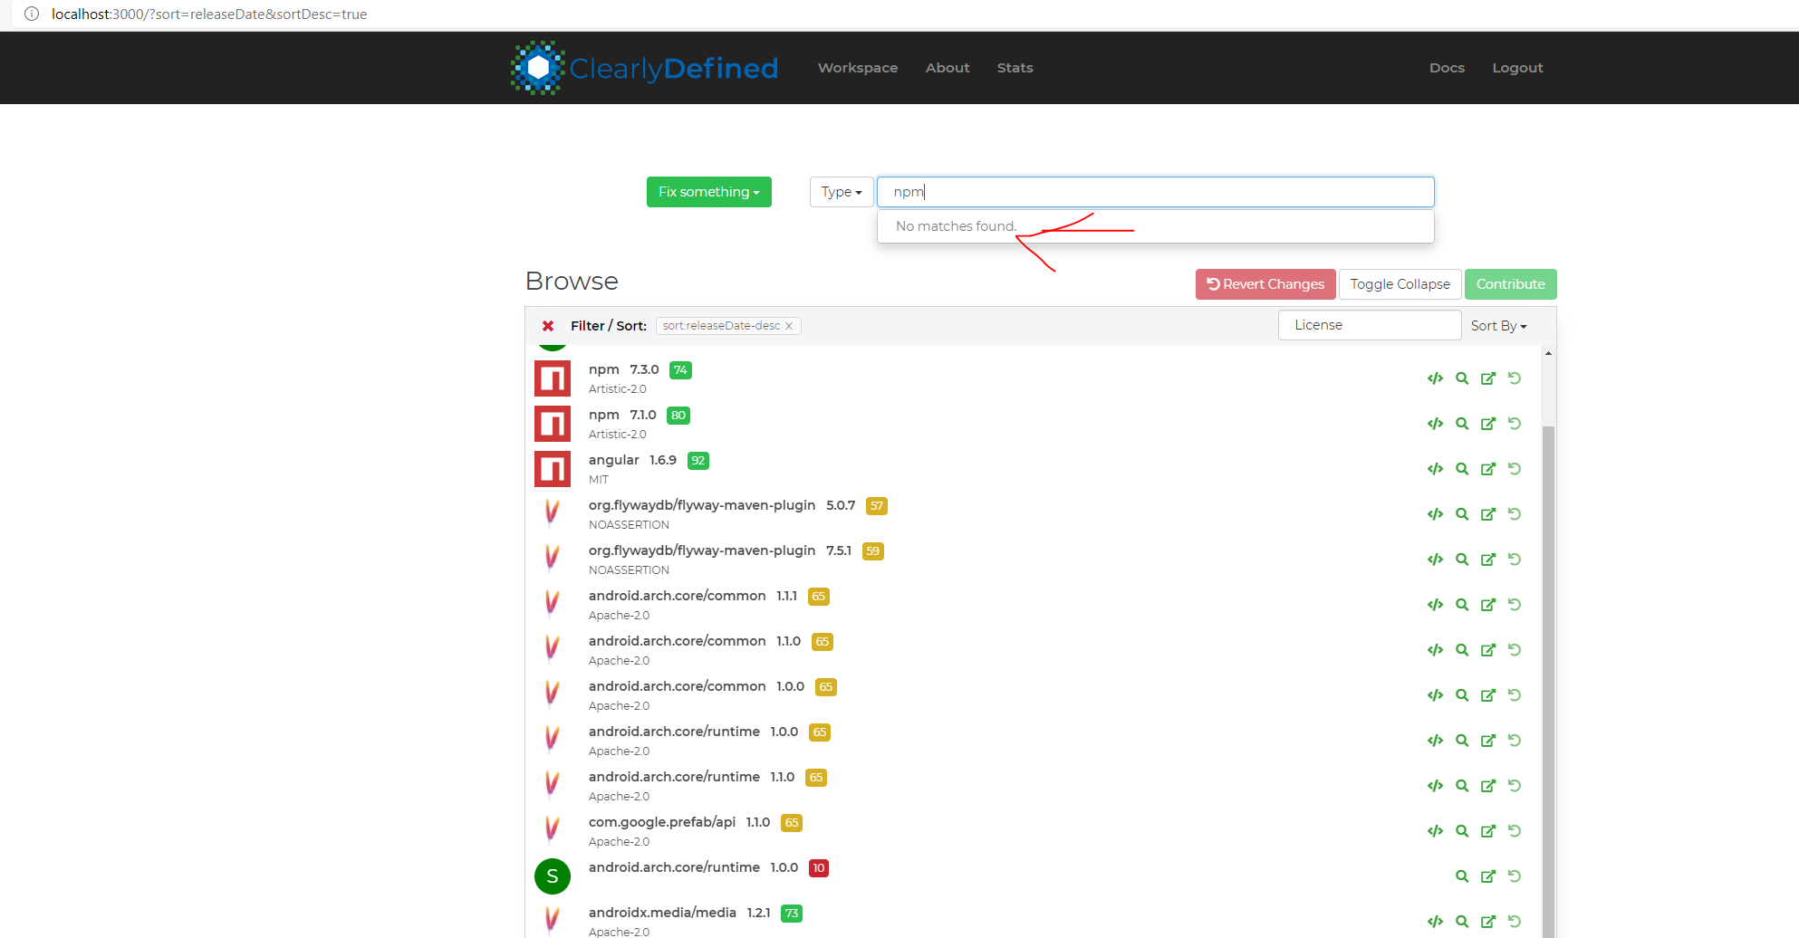Click the browser address bar URL
The image size is (1799, 938).
209,14
